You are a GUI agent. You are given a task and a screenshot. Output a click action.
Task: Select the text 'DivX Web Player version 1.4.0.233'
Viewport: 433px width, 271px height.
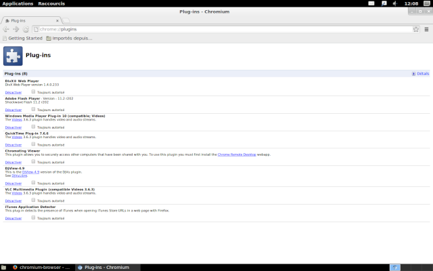[32, 85]
